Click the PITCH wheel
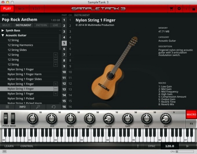Screen dimensions: 197x154 click(6, 118)
